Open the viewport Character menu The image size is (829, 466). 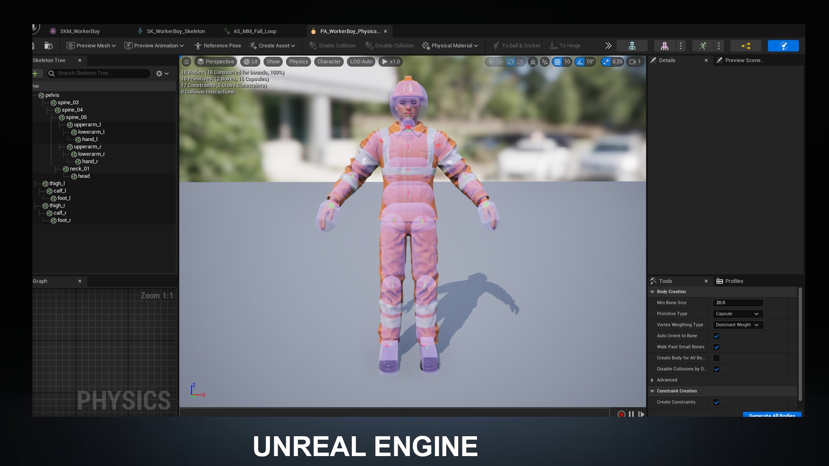point(329,62)
